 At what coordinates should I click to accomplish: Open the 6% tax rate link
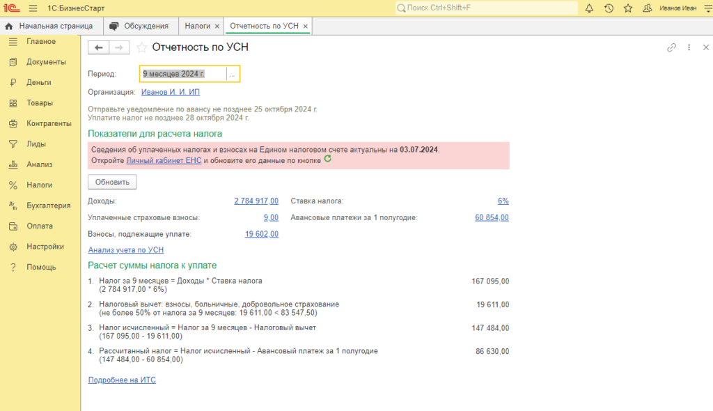click(x=503, y=201)
